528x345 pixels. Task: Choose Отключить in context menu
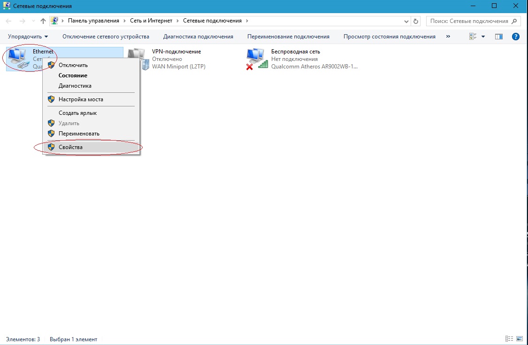point(73,65)
